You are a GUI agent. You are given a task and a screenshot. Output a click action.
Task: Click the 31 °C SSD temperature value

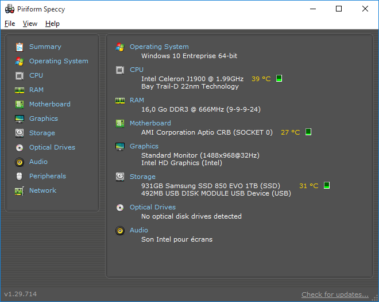309,186
